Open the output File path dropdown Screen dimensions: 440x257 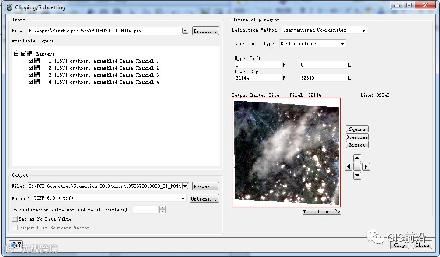185,186
